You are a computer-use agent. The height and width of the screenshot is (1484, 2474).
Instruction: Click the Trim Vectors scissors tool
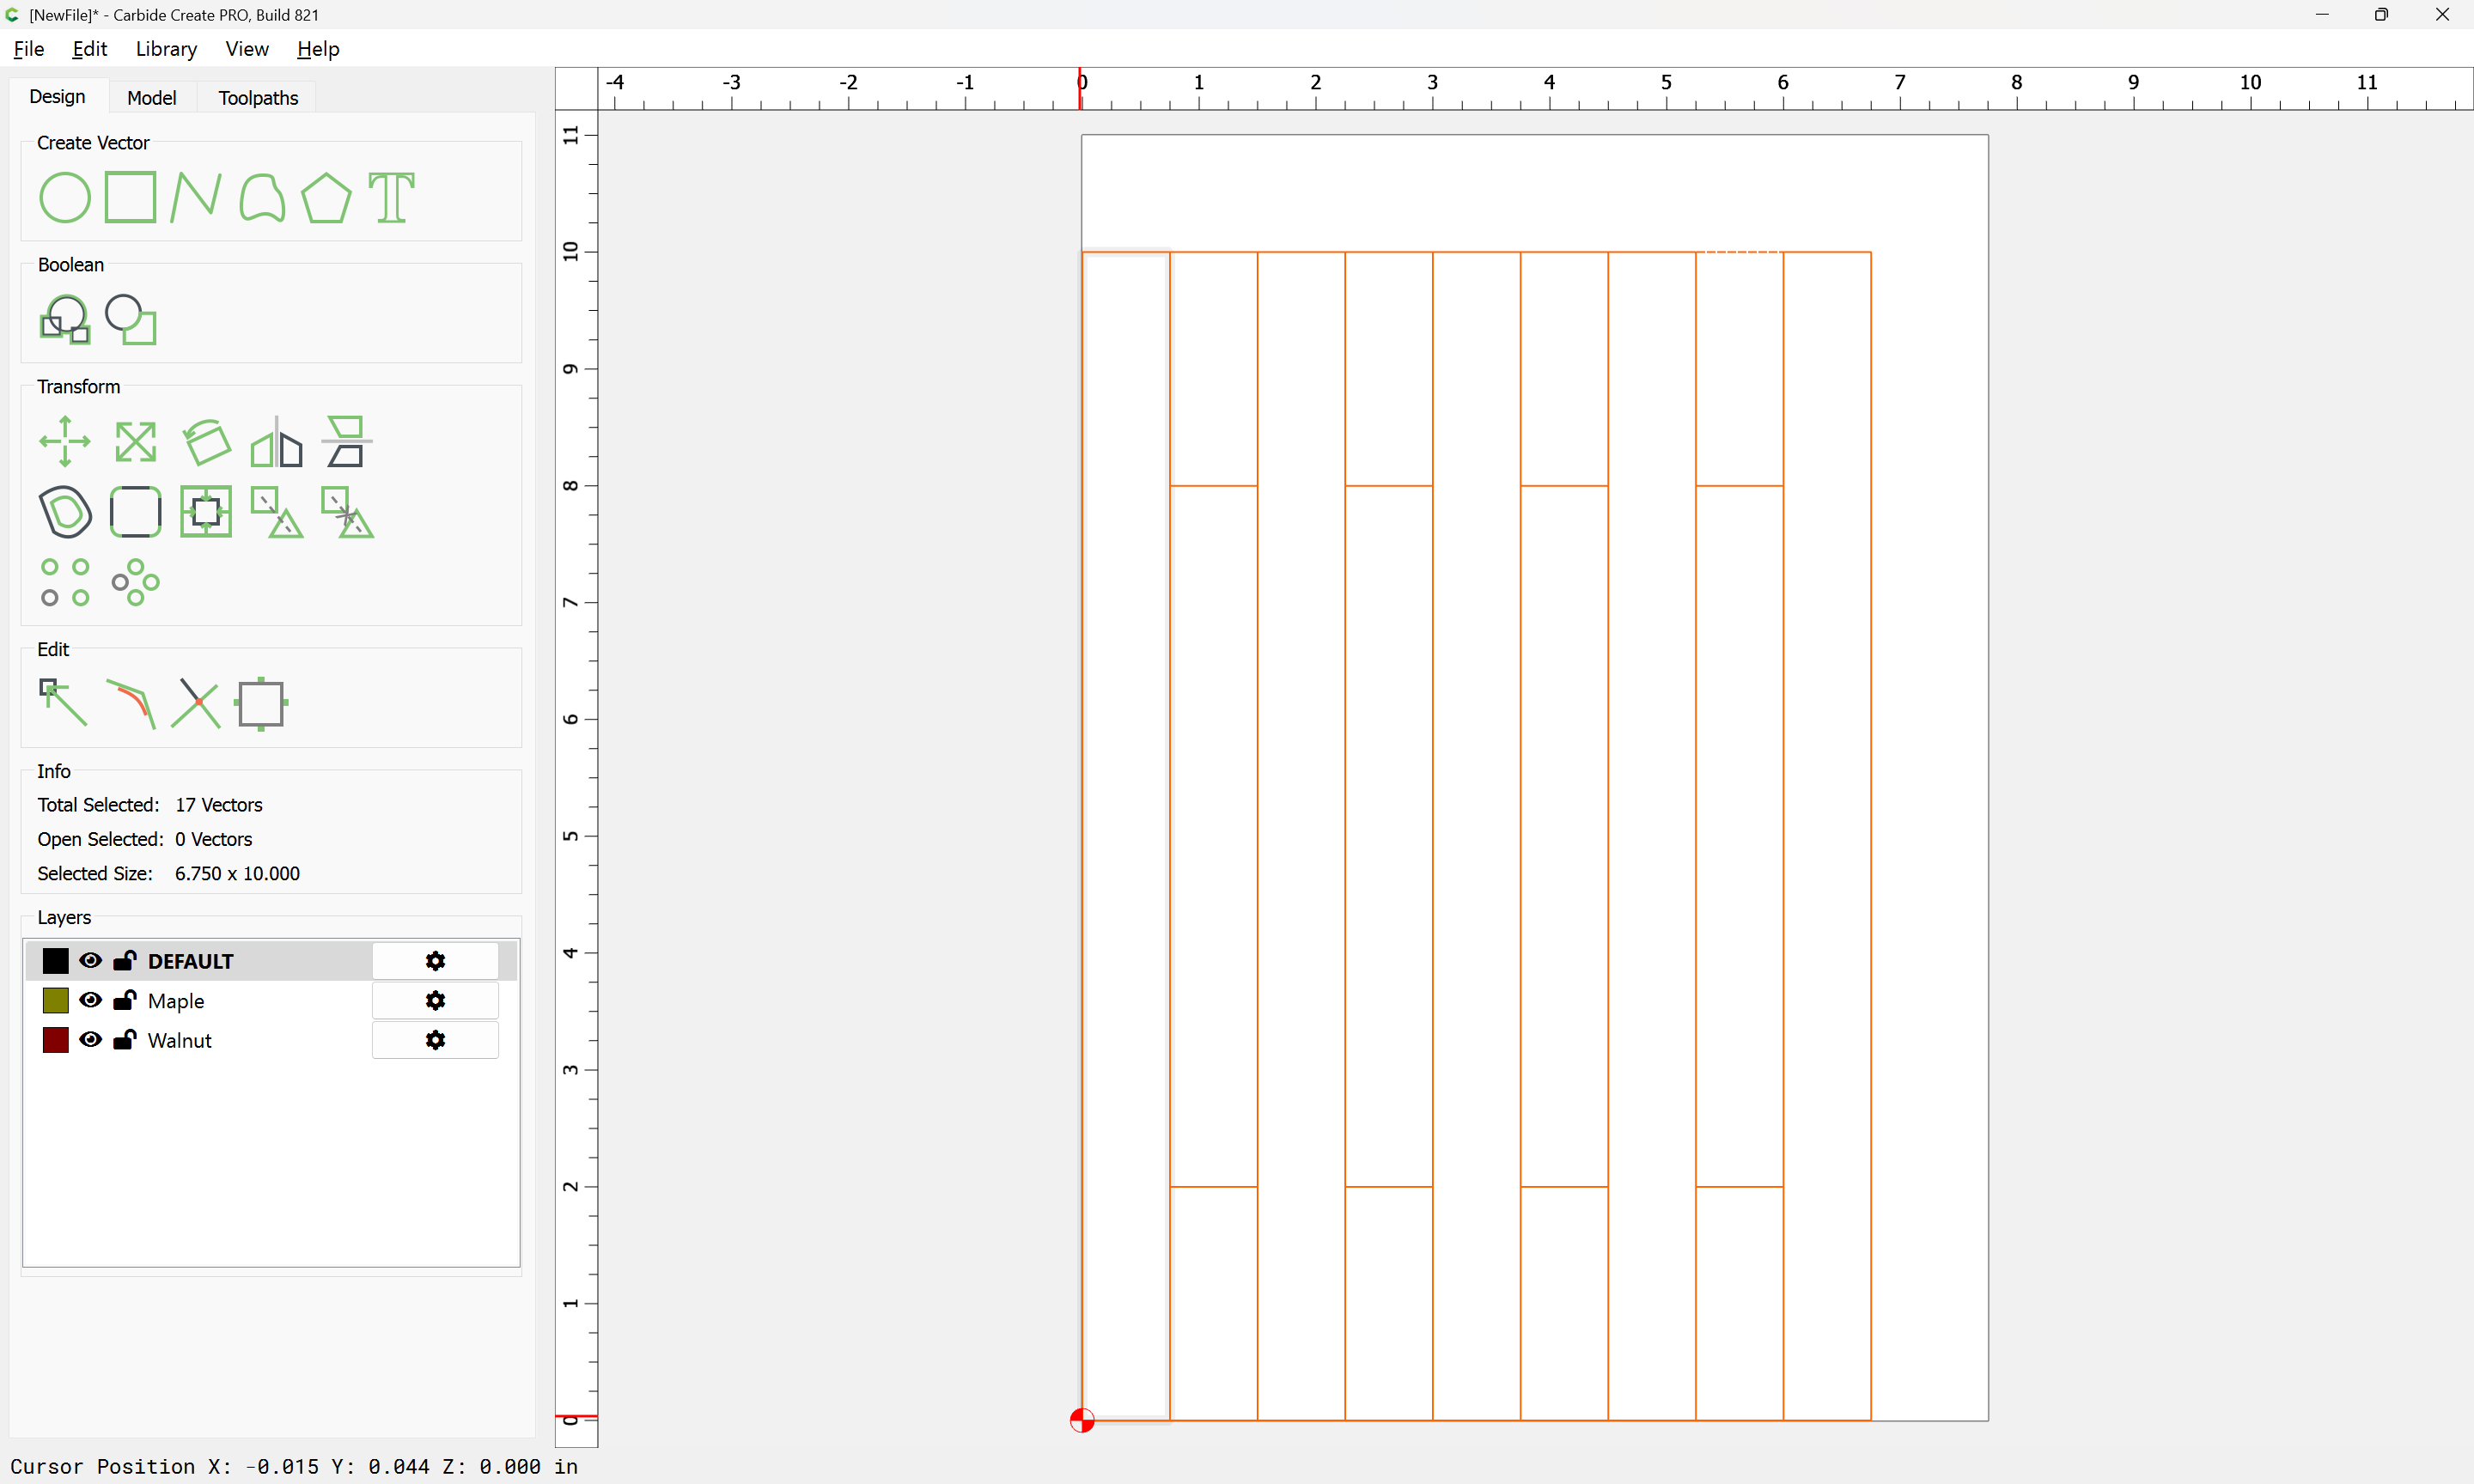click(195, 703)
